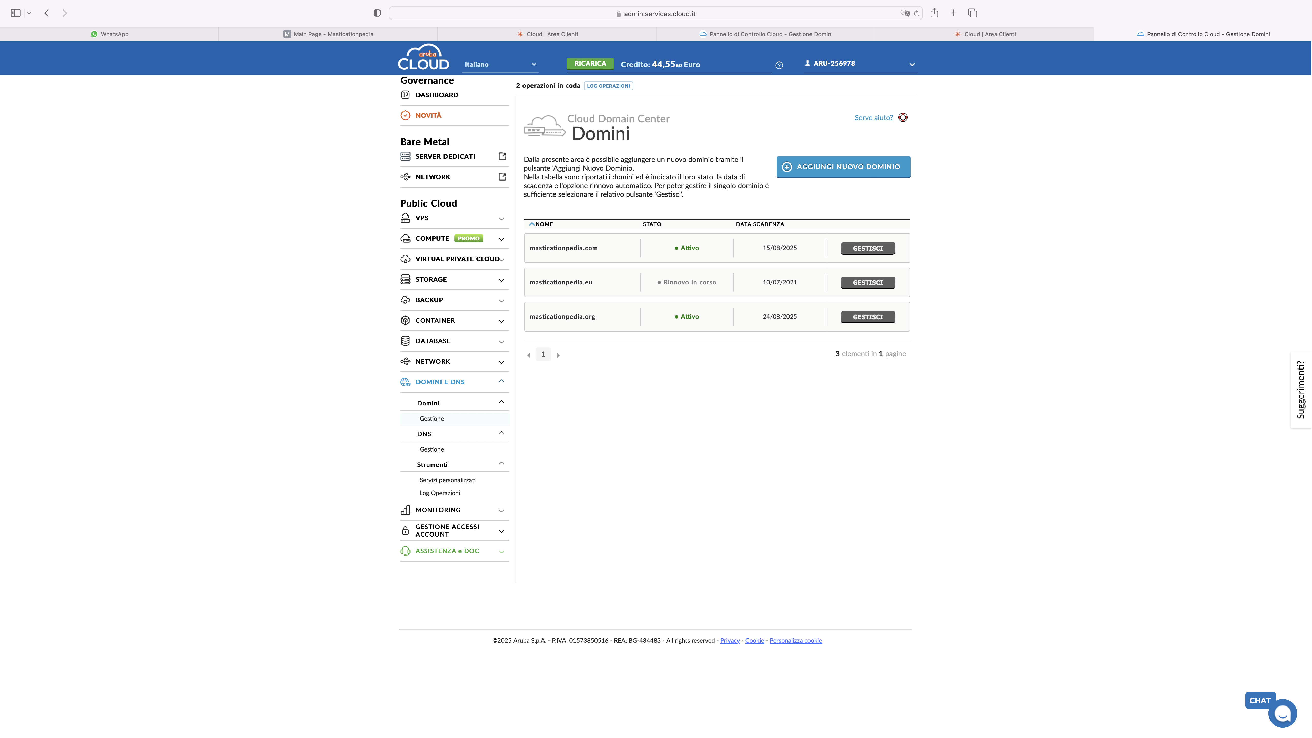Expand the VPS menu section
The width and height of the screenshot is (1312, 738).
[501, 219]
